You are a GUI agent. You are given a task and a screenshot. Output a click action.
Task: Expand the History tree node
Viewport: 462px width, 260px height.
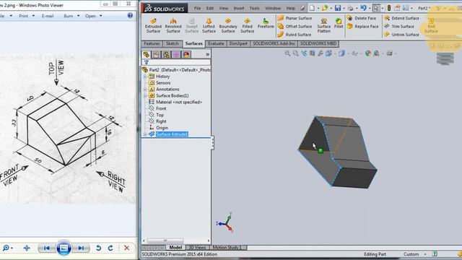(145, 77)
